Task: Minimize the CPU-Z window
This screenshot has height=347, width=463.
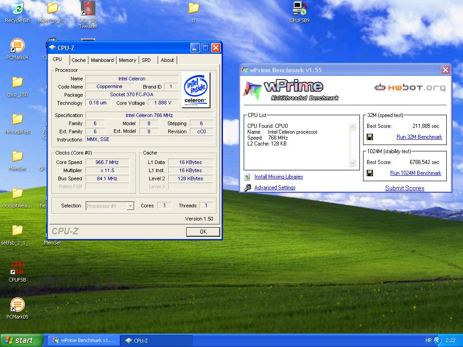Action: pyautogui.click(x=194, y=47)
